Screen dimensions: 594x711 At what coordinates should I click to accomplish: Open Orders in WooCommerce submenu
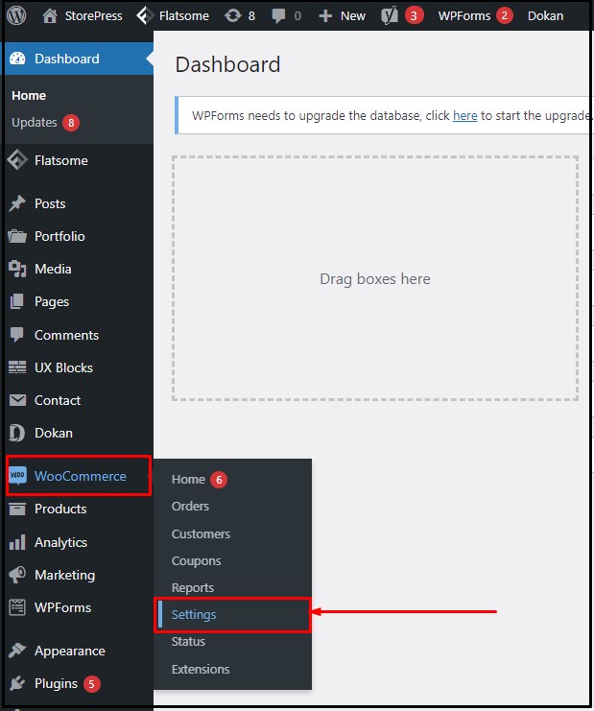coord(190,506)
